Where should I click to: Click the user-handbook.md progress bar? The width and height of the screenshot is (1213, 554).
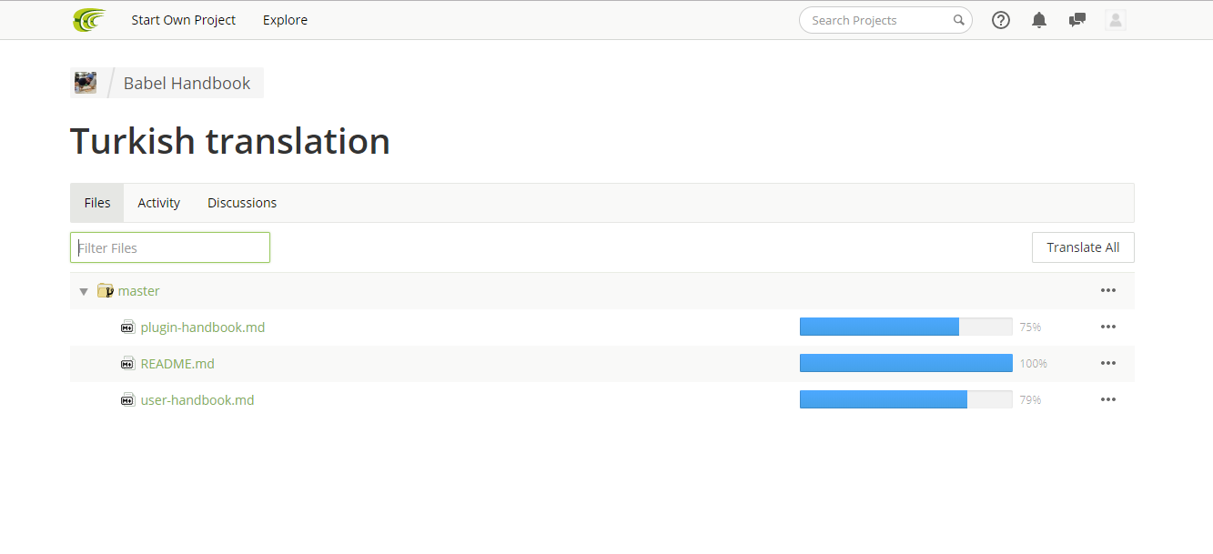coord(906,399)
